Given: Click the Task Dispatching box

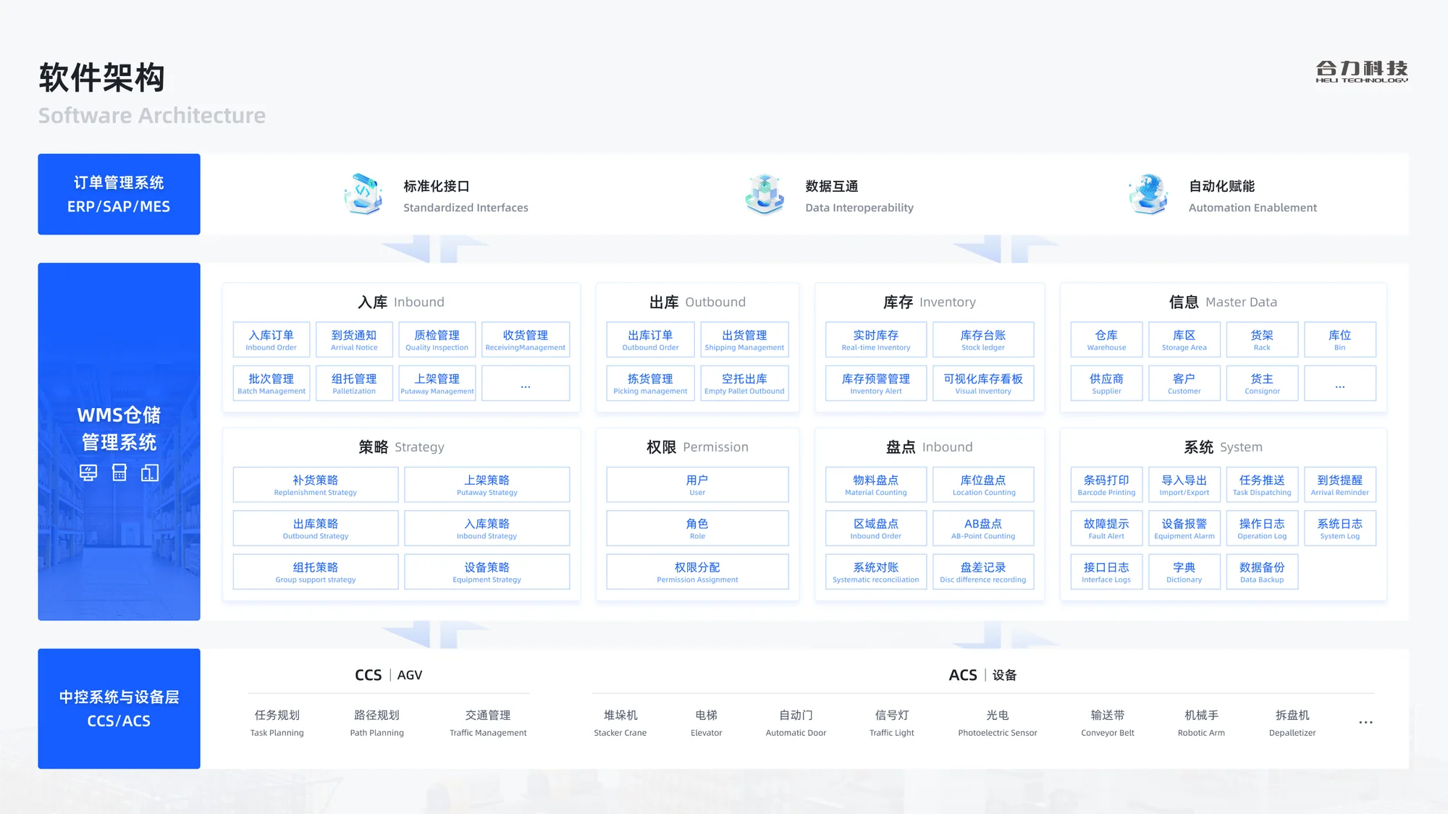Looking at the screenshot, I should pyautogui.click(x=1262, y=485).
